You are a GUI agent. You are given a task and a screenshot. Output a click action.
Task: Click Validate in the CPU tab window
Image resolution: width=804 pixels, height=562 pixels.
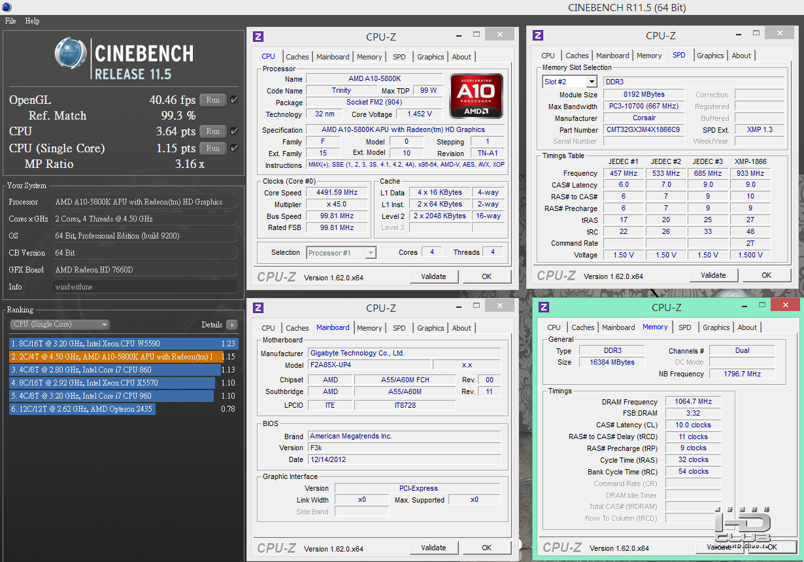point(433,276)
